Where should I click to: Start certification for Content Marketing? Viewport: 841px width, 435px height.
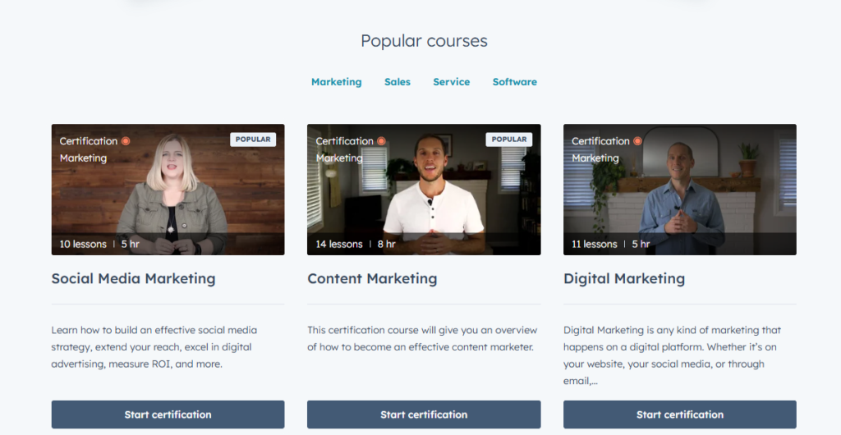pos(424,414)
